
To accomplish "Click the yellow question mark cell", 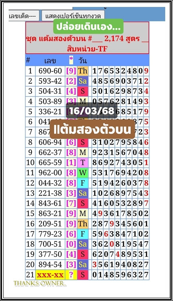I will point(71,275).
